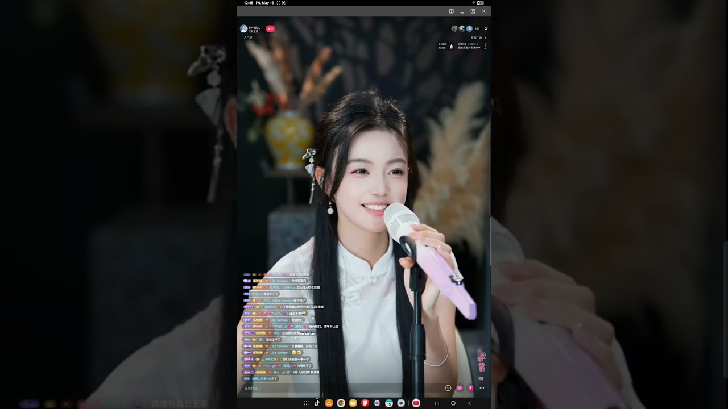728x409 pixels.
Task: Open the three-dot more options menu
Action: tap(482, 388)
